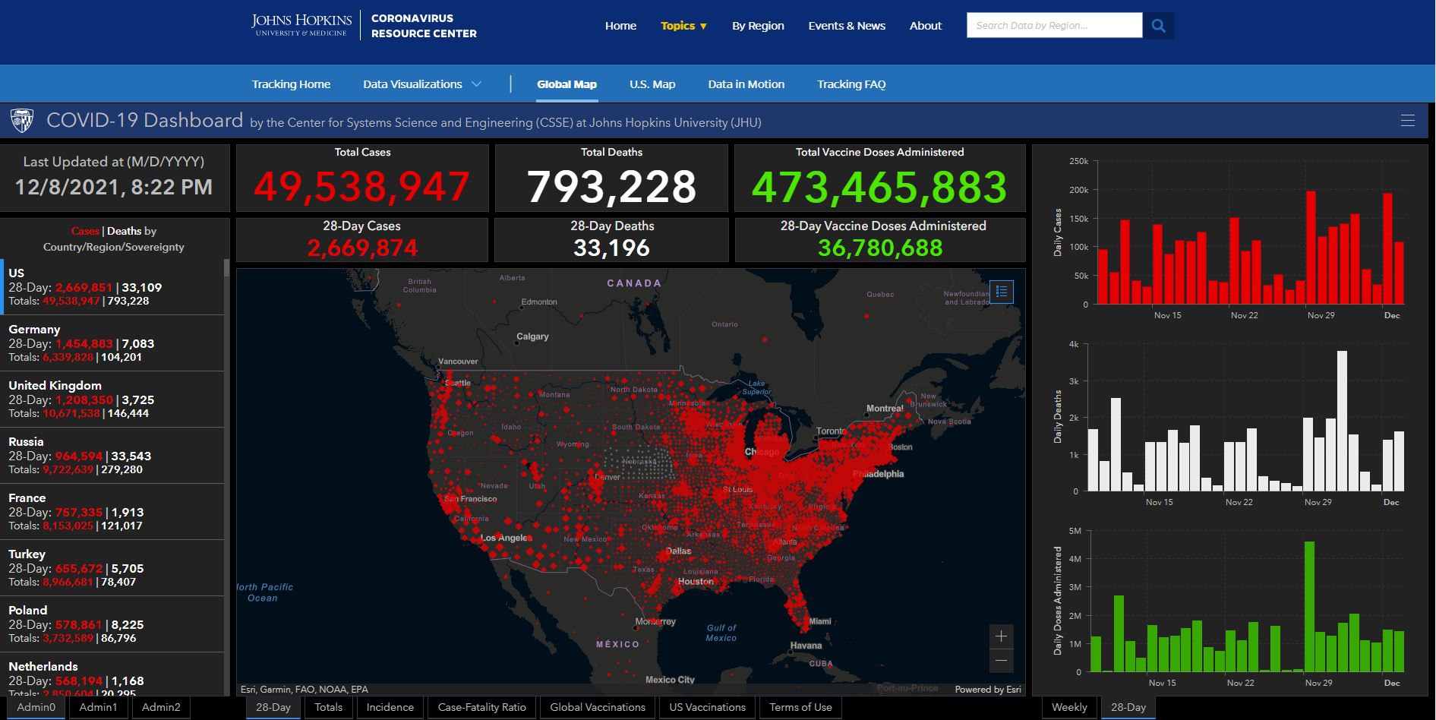Viewport: 1436px width, 720px height.
Task: Click the tallest Daily Deaths white bar
Action: pos(1342,421)
